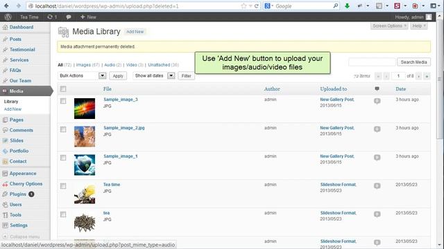
Task: Click the Apply bulk action button
Action: click(x=118, y=75)
